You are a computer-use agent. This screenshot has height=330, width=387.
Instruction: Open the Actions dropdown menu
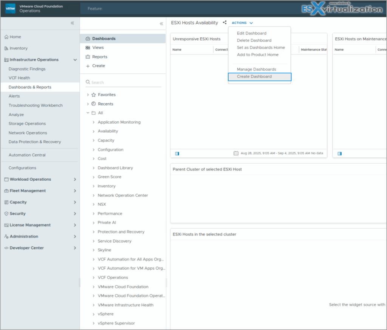pos(242,23)
